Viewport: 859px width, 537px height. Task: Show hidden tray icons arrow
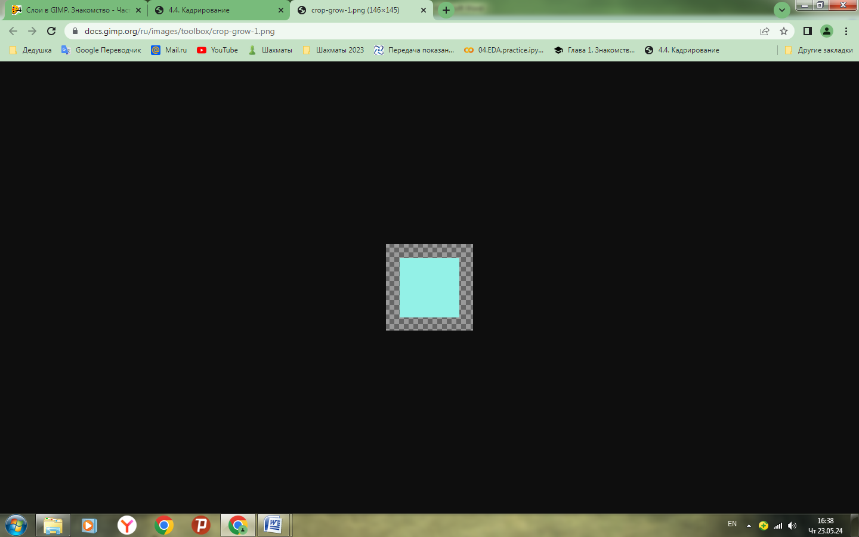749,526
